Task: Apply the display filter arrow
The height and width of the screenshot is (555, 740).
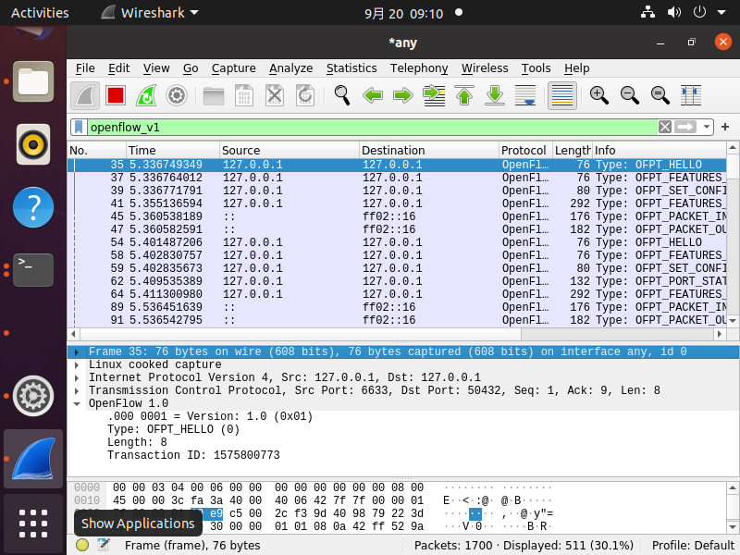Action: (685, 127)
